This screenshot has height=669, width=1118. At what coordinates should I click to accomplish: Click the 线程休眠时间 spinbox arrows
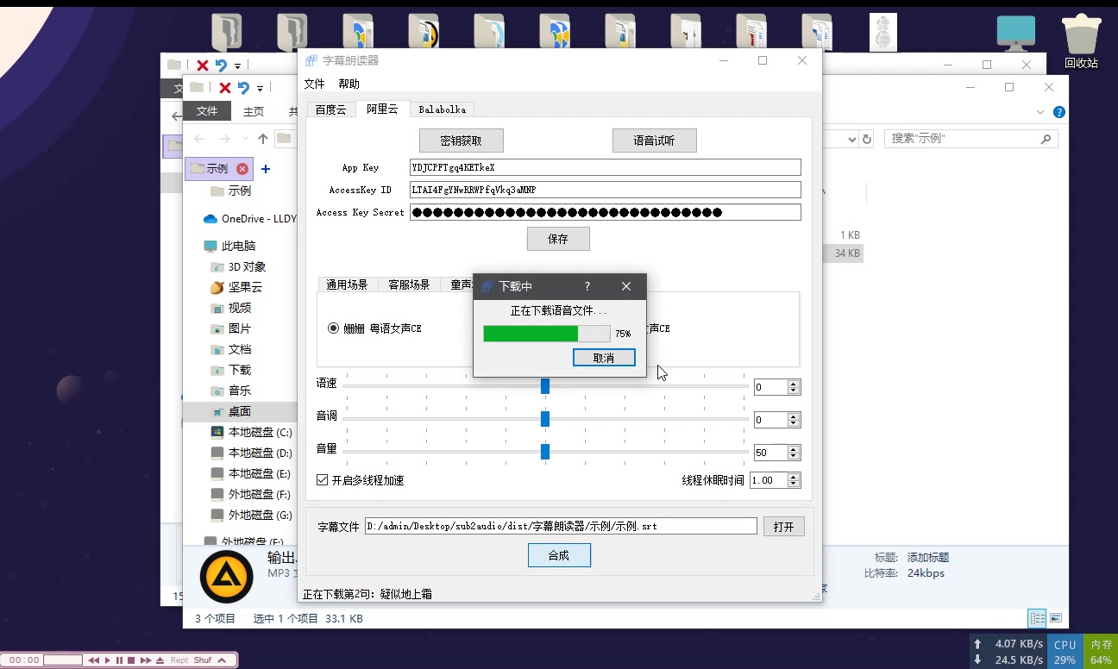tap(794, 480)
